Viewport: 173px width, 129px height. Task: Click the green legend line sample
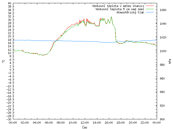(x=150, y=9)
